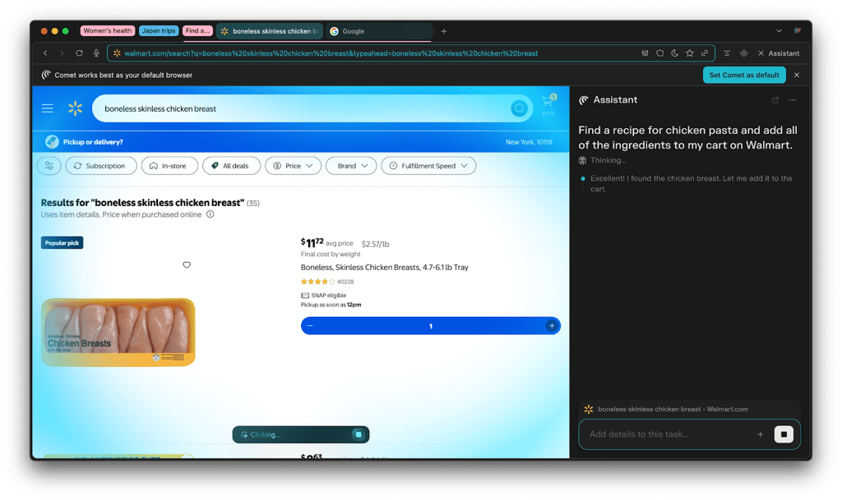Open Boneless, Skinless Chicken Breasts product title

[385, 267]
